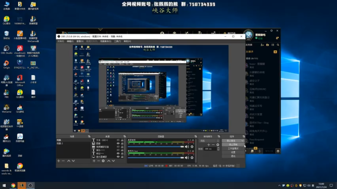Image resolution: width=337 pixels, height=189 pixels.
Task: Open the 场景集合(S) menu in OBS
Action: click(x=106, y=41)
